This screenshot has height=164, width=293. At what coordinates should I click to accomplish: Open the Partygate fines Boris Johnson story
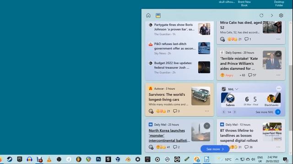coord(174,27)
